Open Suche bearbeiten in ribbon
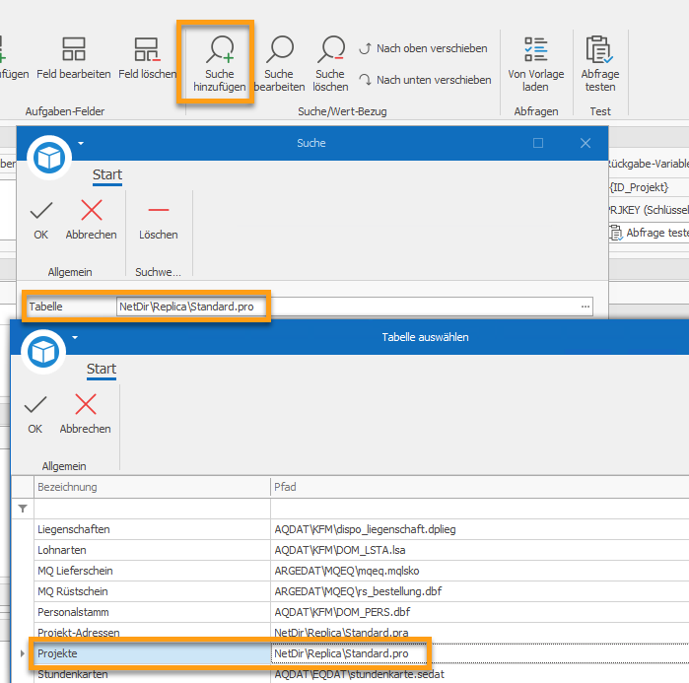 tap(279, 63)
